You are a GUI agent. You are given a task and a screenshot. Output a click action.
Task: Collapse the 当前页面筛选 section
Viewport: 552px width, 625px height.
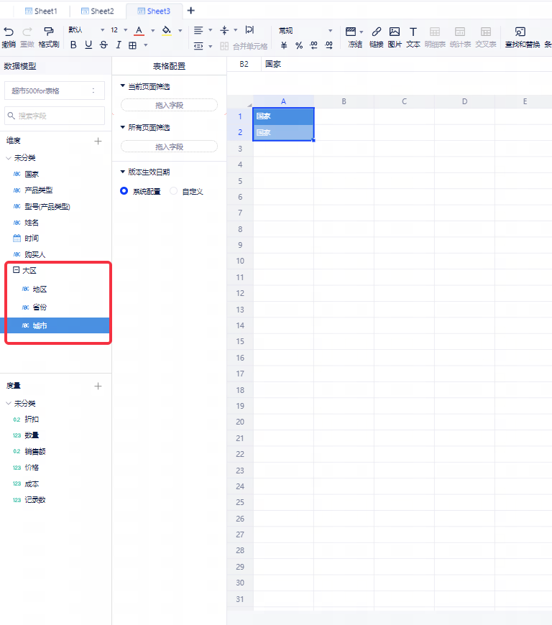[x=123, y=87]
